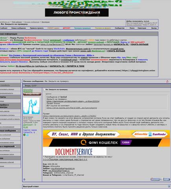Collapse the Быстрый ответ panel with its corner icon

tap(169, 186)
